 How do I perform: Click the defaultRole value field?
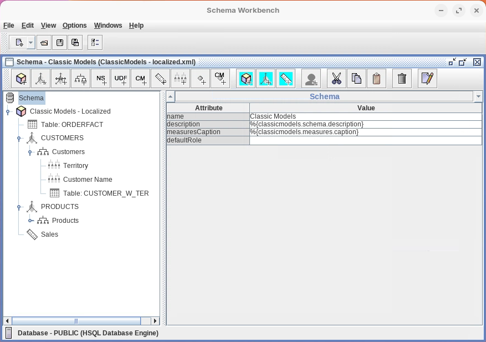[x=365, y=141]
